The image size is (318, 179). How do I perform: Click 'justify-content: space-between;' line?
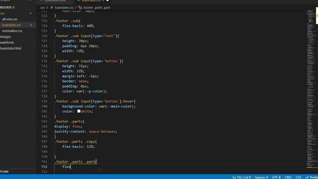point(85,131)
